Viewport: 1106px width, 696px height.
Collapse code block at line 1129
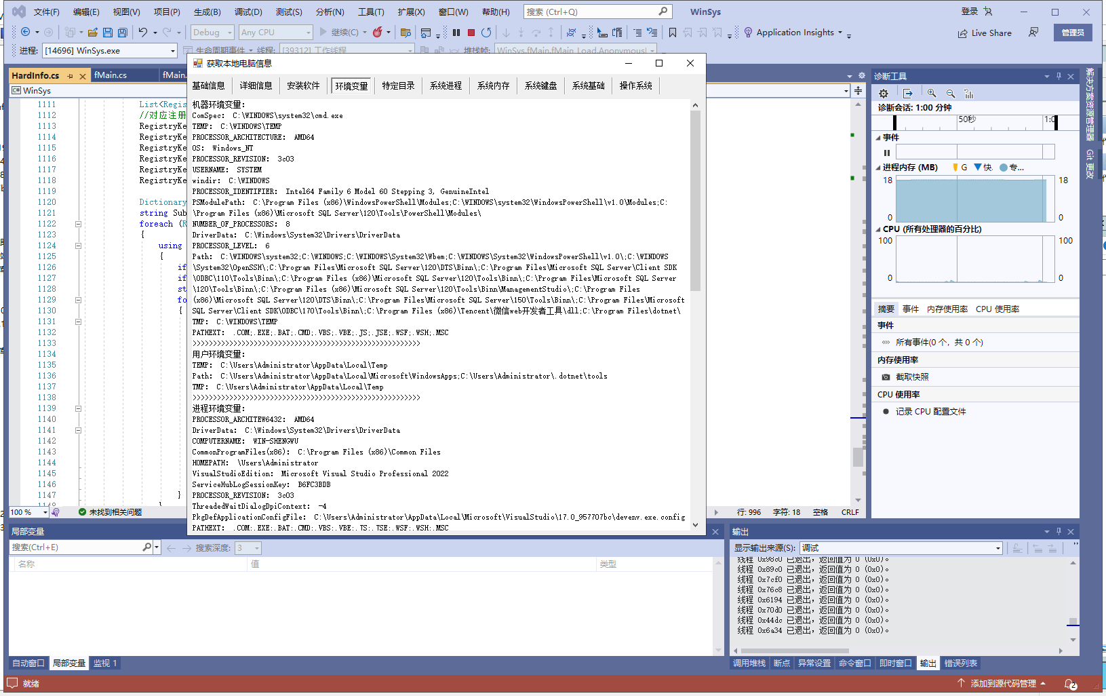[78, 300]
